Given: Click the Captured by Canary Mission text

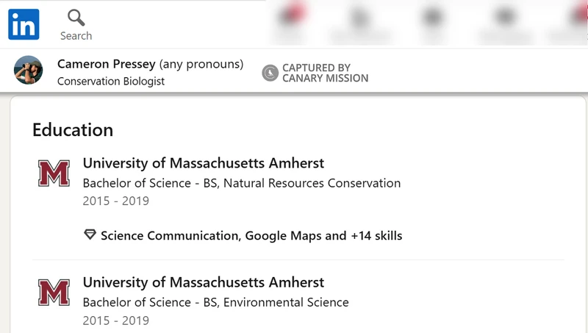Looking at the screenshot, I should click(x=325, y=73).
